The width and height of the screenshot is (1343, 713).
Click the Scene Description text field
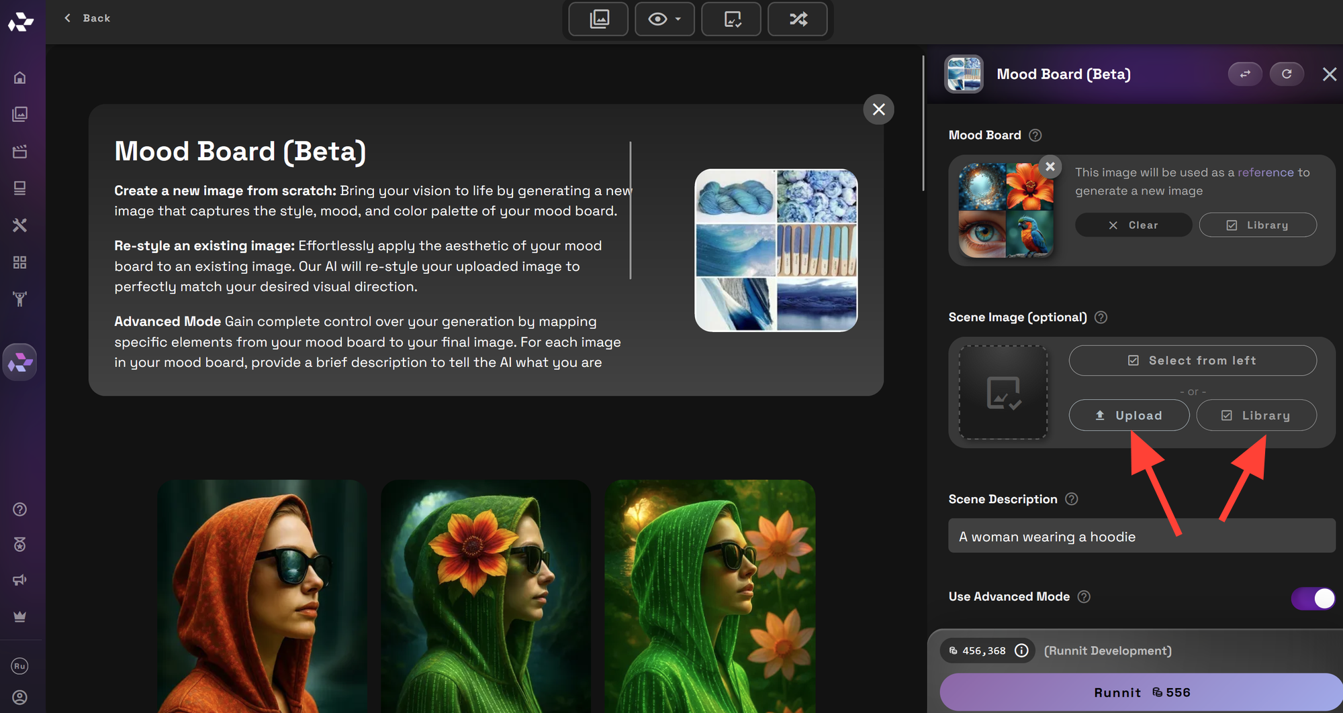point(1140,535)
